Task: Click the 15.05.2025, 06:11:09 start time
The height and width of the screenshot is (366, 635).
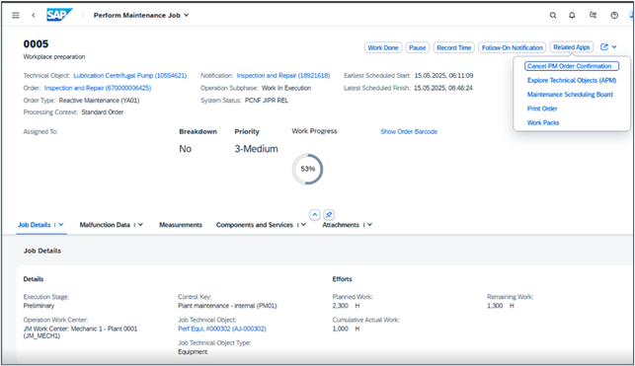Action: tap(443, 76)
